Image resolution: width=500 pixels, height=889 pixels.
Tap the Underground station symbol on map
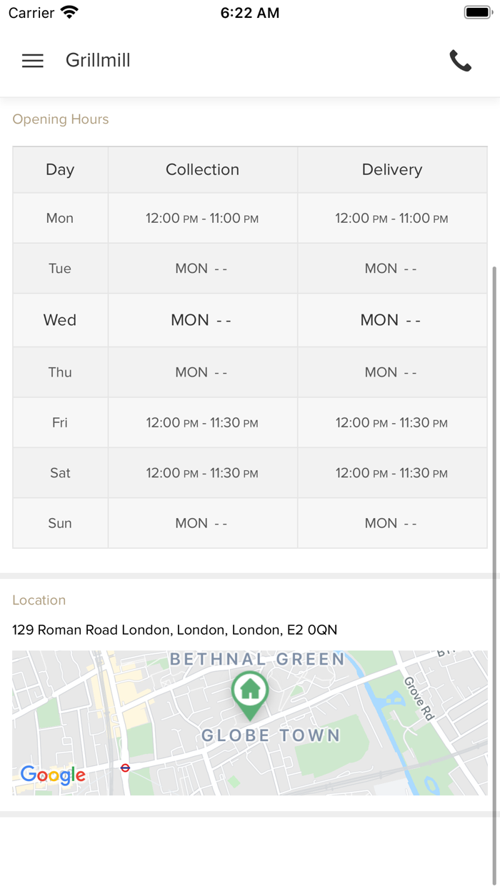click(x=126, y=768)
